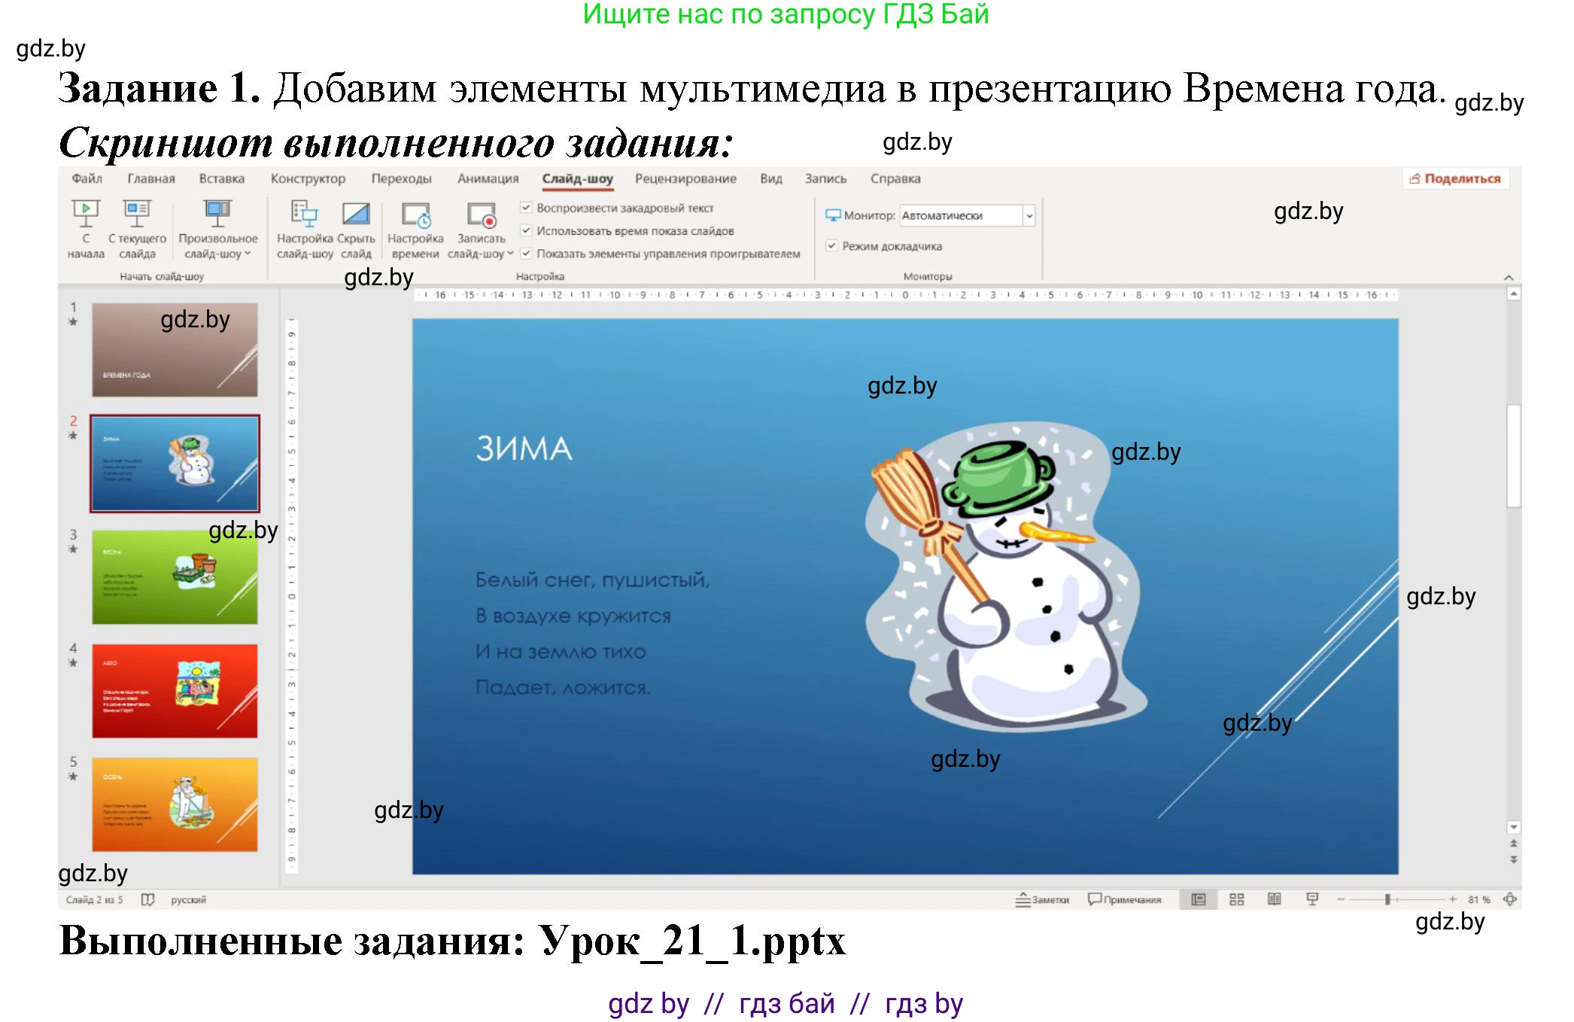Screen dimensions: 1574x1022
Task: Открыть список мониторов «Автоматически»
Action: (x=1029, y=215)
